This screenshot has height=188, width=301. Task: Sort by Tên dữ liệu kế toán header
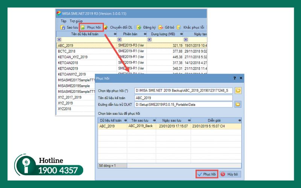85,34
